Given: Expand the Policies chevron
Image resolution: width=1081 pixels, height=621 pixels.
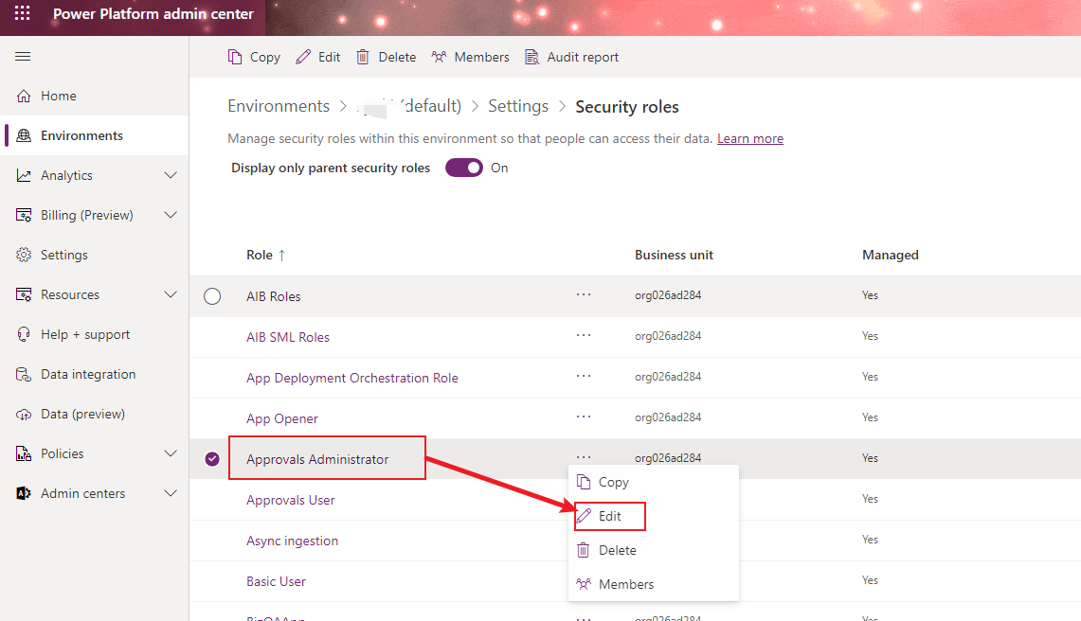Looking at the screenshot, I should (171, 453).
